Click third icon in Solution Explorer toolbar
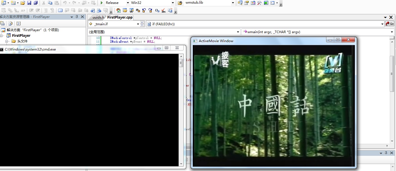This screenshot has height=171, width=396. coord(19,24)
